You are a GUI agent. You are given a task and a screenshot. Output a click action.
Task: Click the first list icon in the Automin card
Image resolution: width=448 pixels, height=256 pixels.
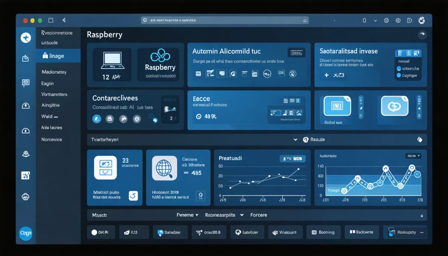[198, 74]
